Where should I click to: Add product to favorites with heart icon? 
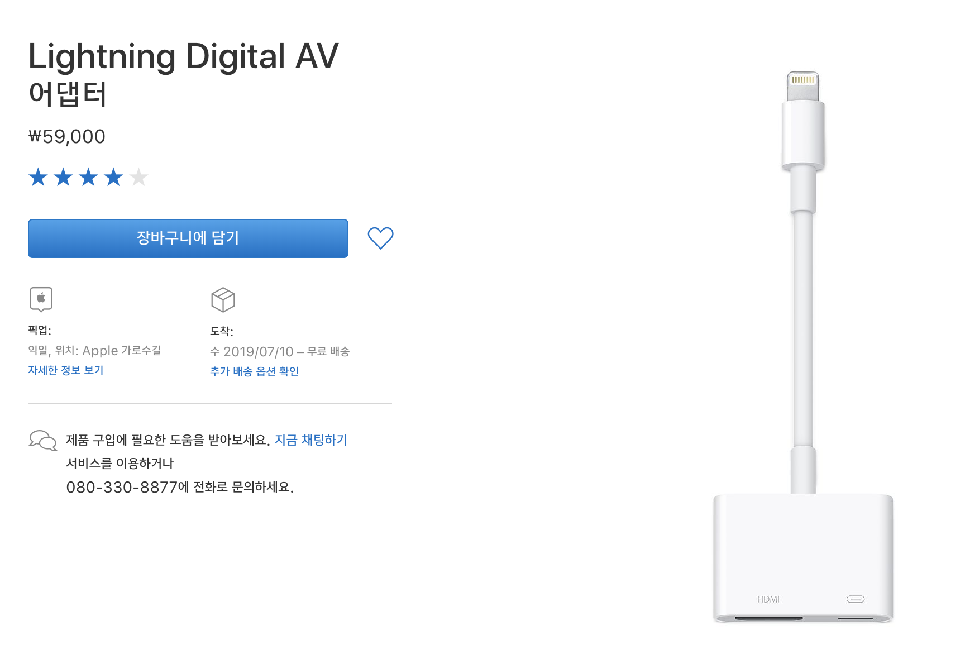(x=380, y=238)
